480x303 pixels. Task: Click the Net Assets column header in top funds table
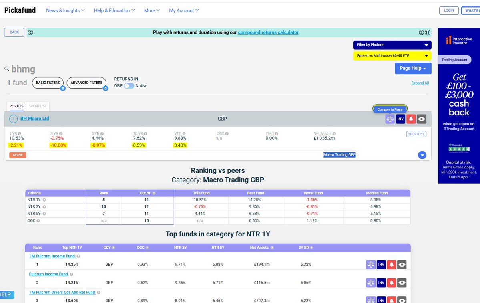pyautogui.click(x=259, y=248)
